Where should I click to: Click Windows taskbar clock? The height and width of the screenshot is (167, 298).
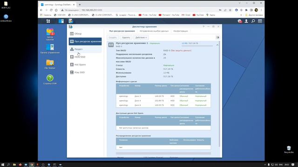click(287, 165)
